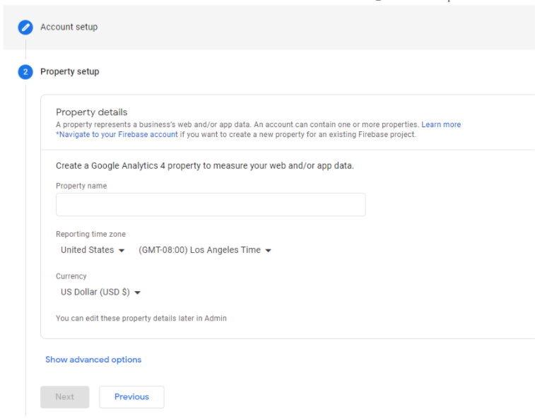Click the arrow next to US Dollar
This screenshot has width=535, height=419.
[x=138, y=293]
